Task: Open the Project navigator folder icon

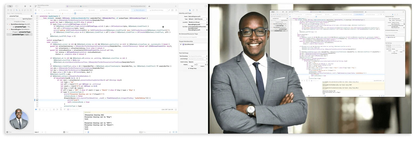Action: point(8,10)
